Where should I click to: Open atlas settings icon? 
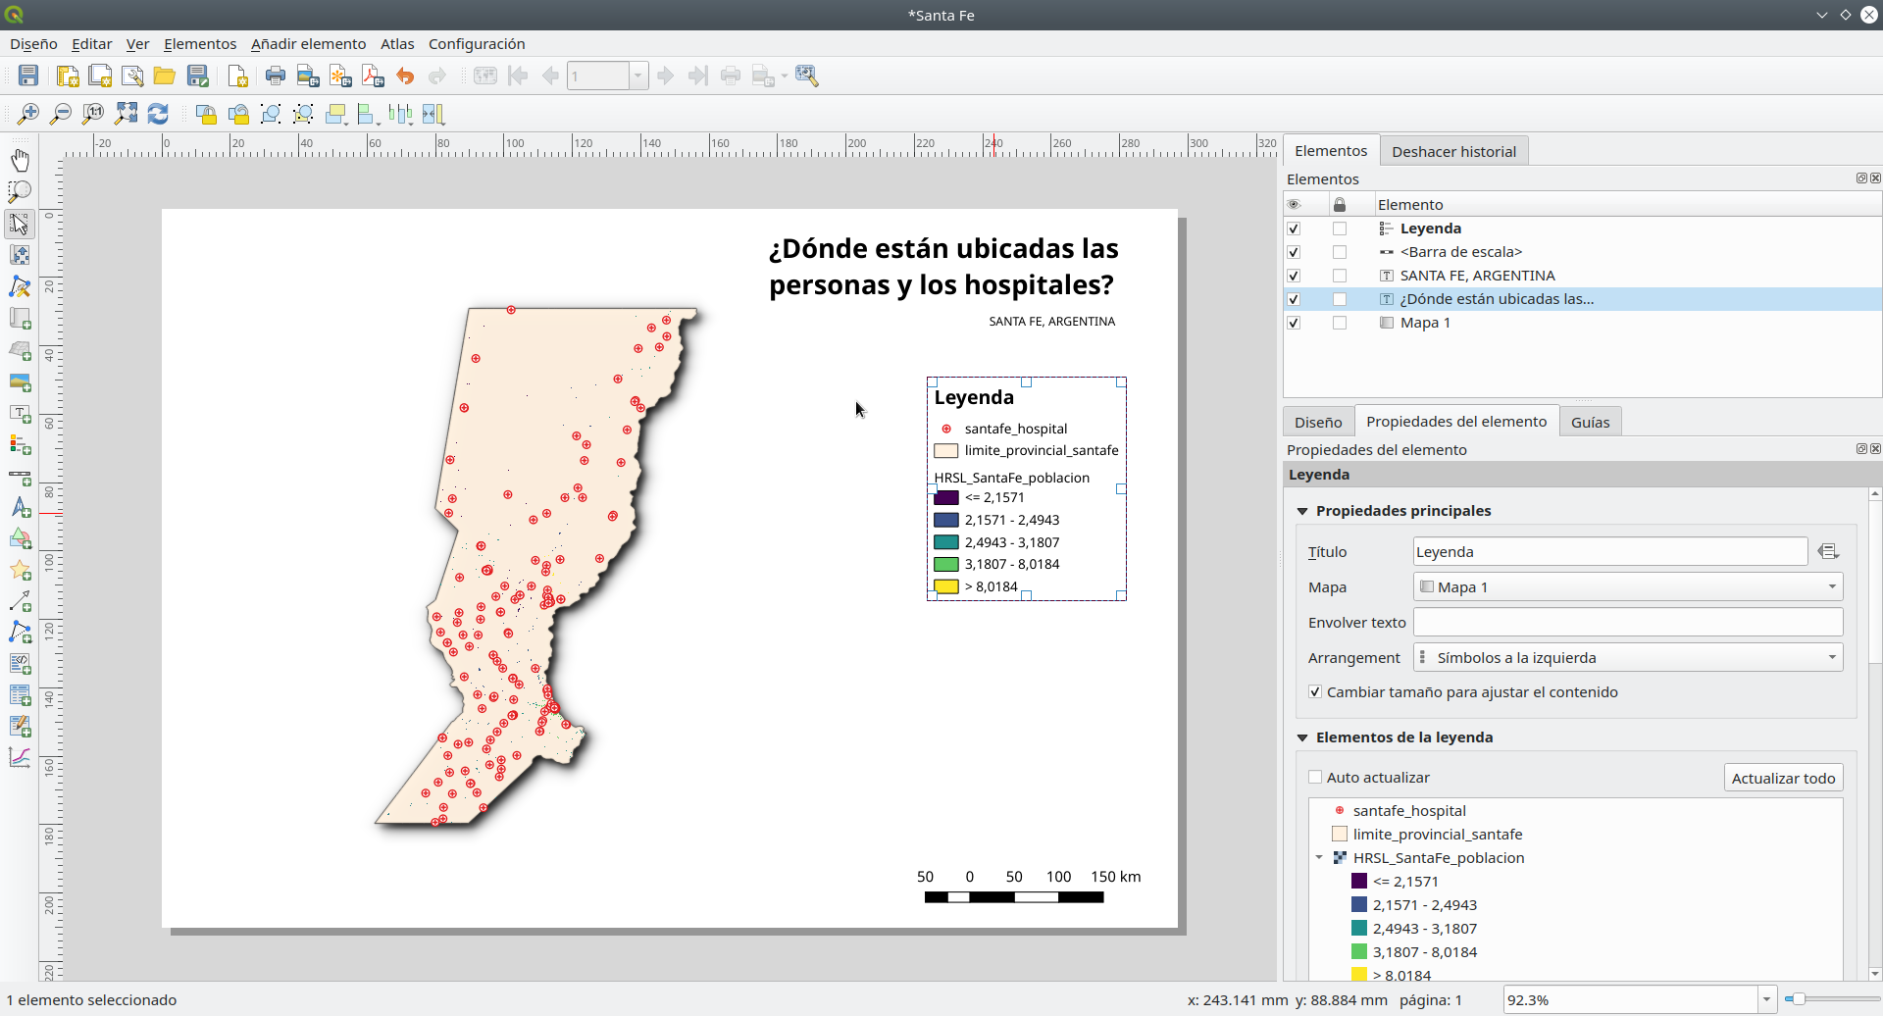[807, 76]
